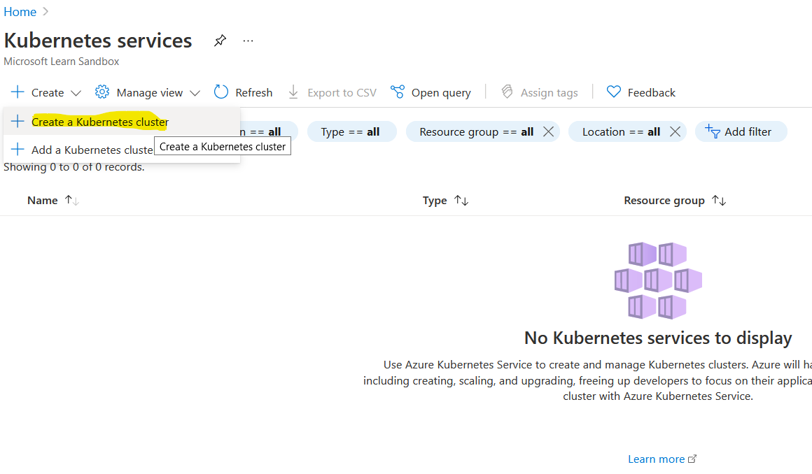The height and width of the screenshot is (474, 812).
Task: Remove the Location filter
Action: coord(675,131)
